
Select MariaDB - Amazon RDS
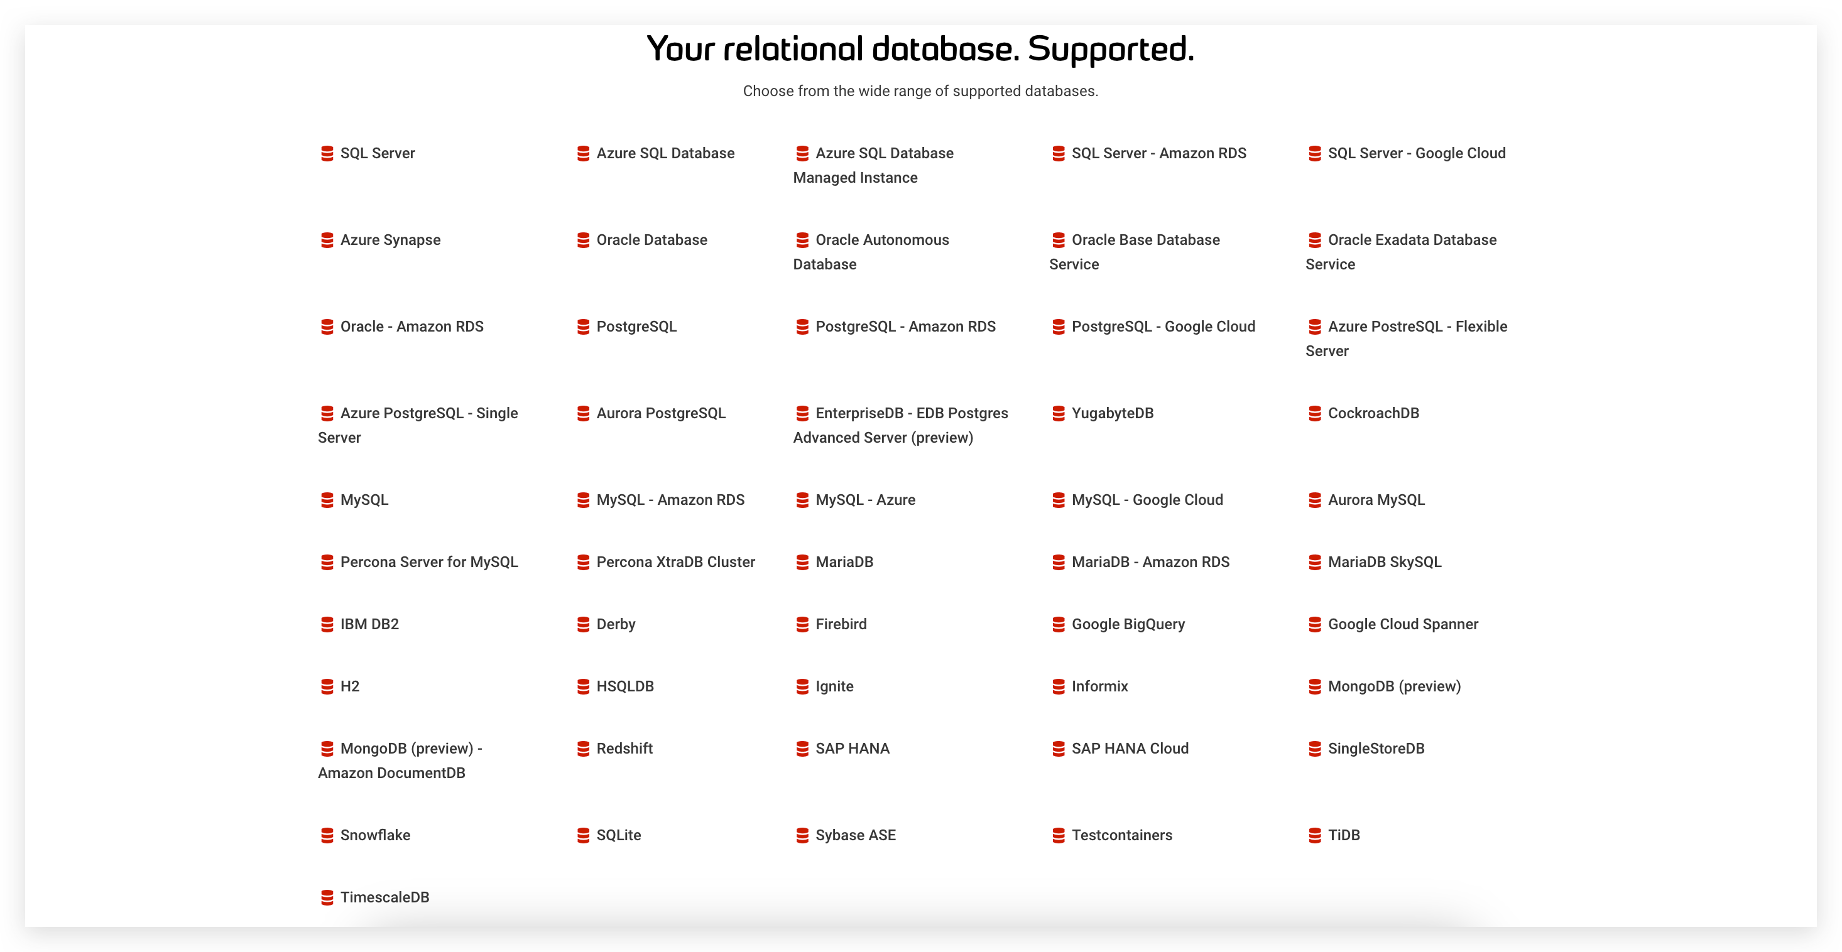point(1150,562)
